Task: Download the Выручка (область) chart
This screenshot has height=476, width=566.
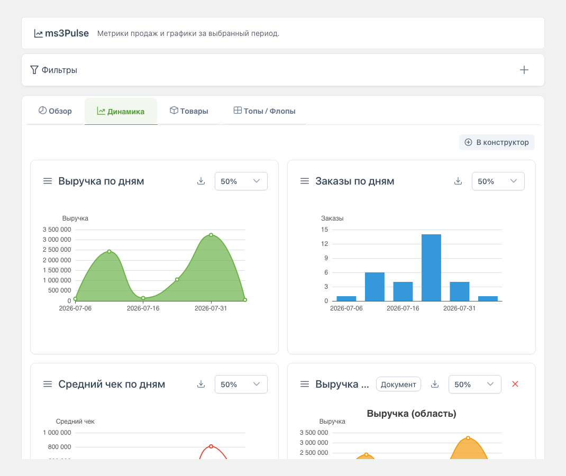Action: click(x=435, y=385)
